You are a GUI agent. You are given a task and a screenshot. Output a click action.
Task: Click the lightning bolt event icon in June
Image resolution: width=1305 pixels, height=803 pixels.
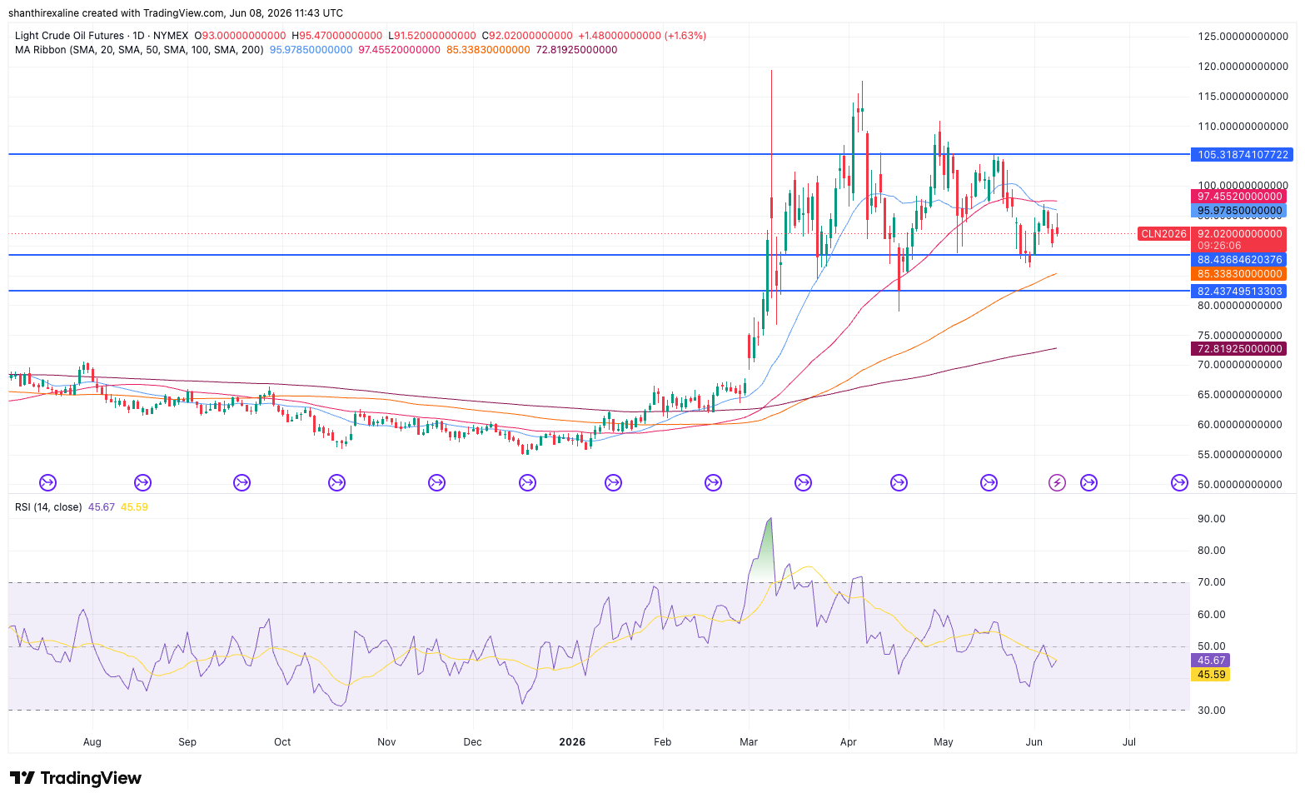(x=1057, y=482)
